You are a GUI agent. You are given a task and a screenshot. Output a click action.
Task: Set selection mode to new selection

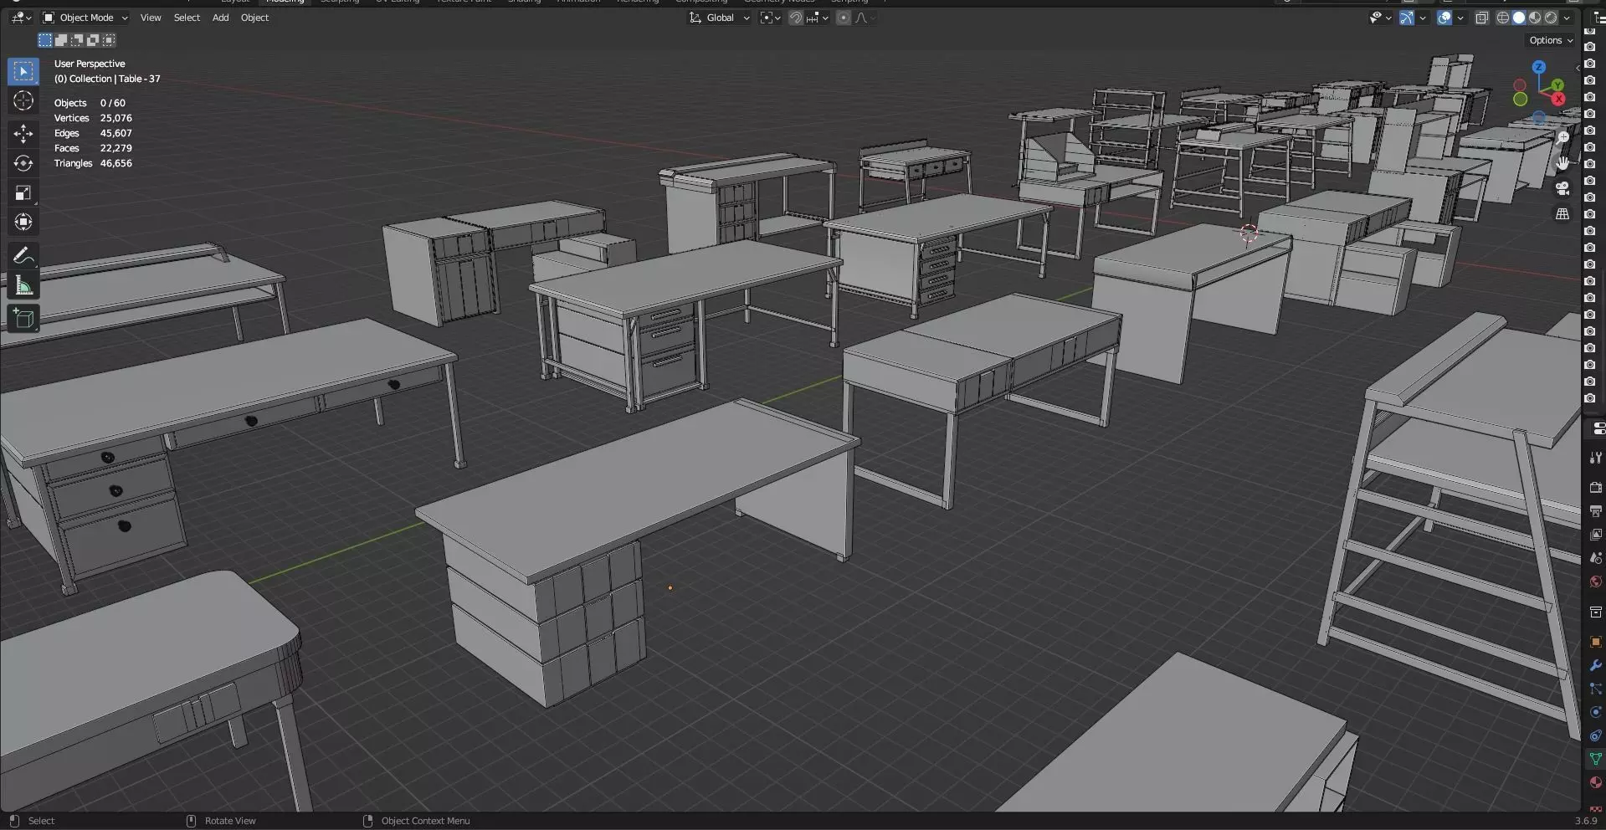[45, 40]
